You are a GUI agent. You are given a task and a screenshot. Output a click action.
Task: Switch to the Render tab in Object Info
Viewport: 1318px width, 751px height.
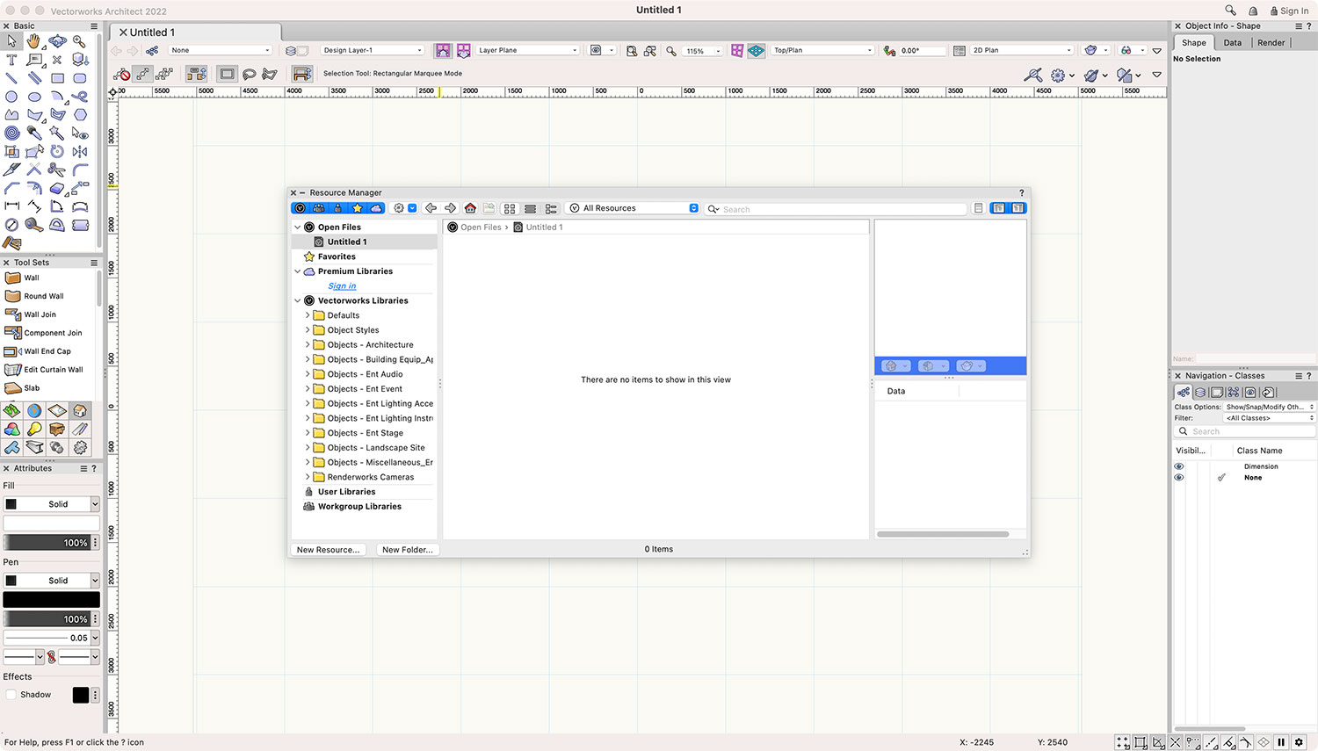pyautogui.click(x=1271, y=42)
